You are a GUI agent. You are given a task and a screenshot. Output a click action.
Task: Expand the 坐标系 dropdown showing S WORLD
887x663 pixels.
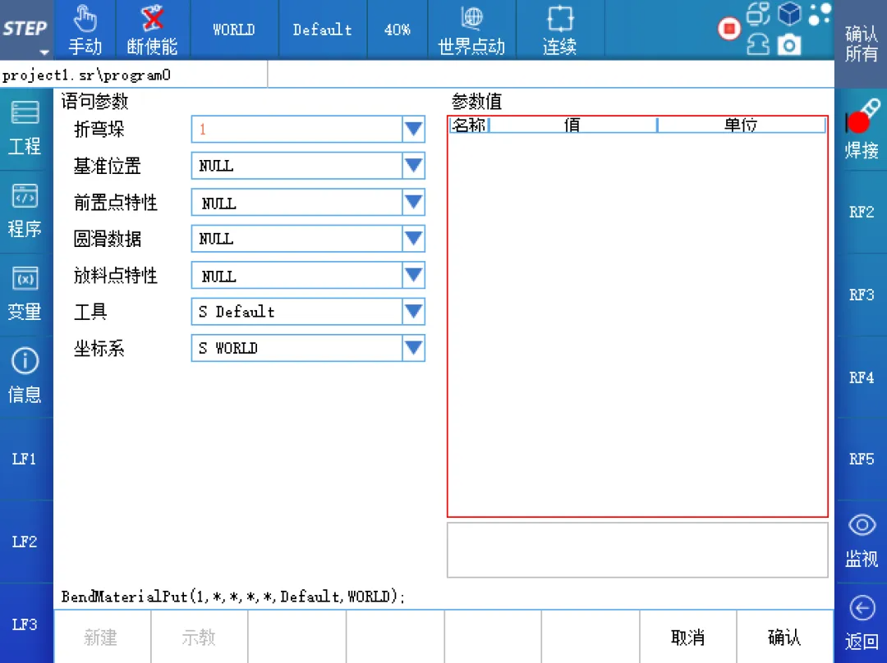(x=413, y=349)
